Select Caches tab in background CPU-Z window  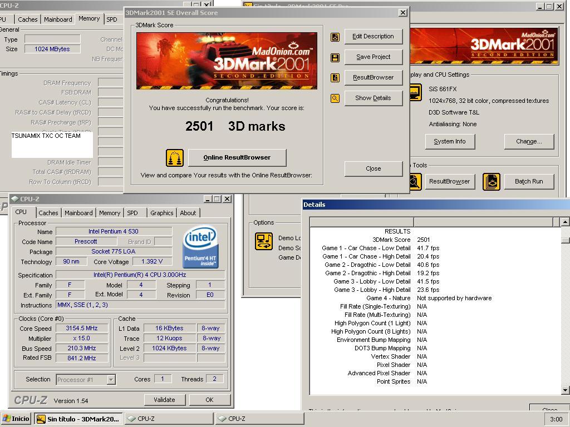[x=28, y=19]
